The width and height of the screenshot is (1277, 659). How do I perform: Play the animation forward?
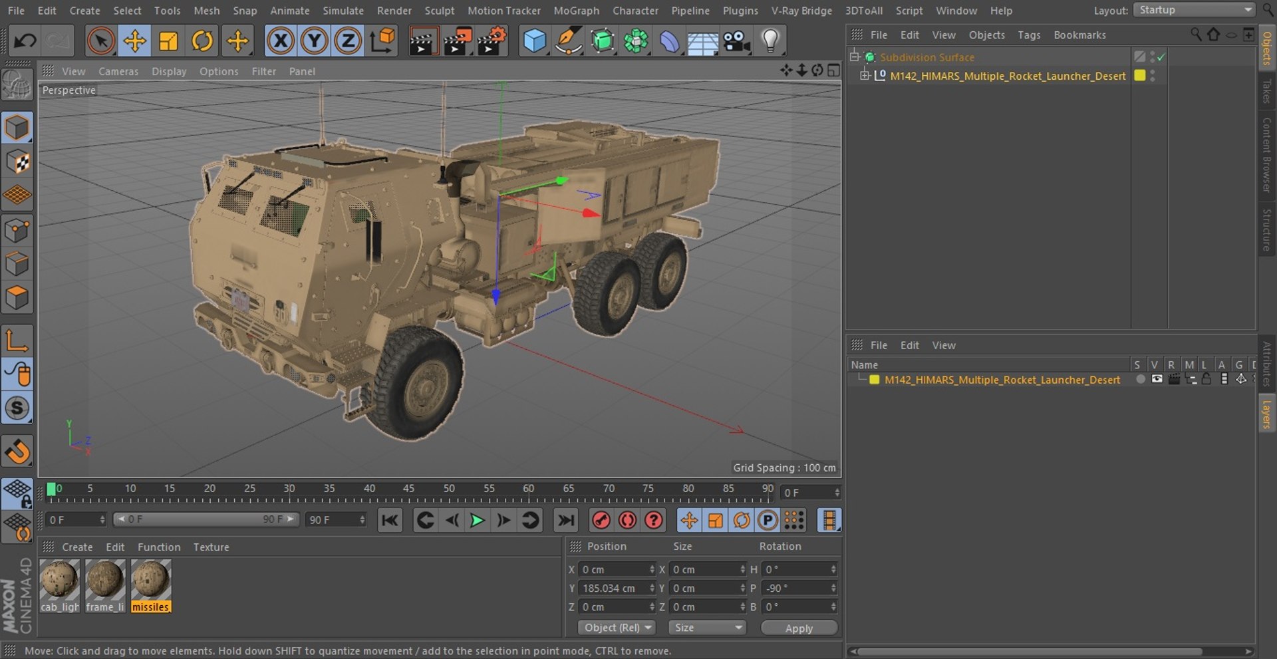477,520
